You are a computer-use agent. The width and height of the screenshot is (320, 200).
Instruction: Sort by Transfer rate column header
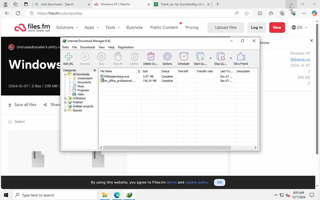(207, 71)
